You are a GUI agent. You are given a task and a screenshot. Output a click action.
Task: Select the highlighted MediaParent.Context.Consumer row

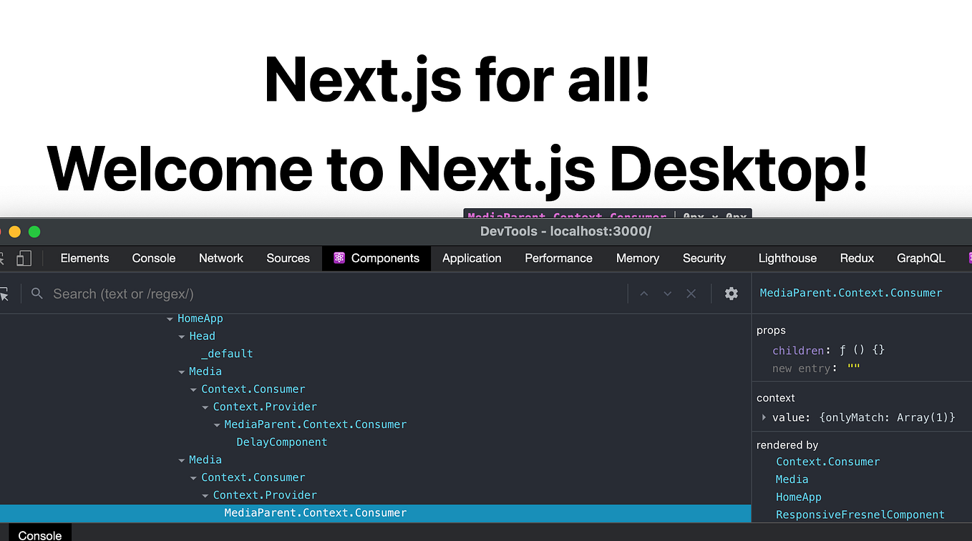pyautogui.click(x=376, y=513)
